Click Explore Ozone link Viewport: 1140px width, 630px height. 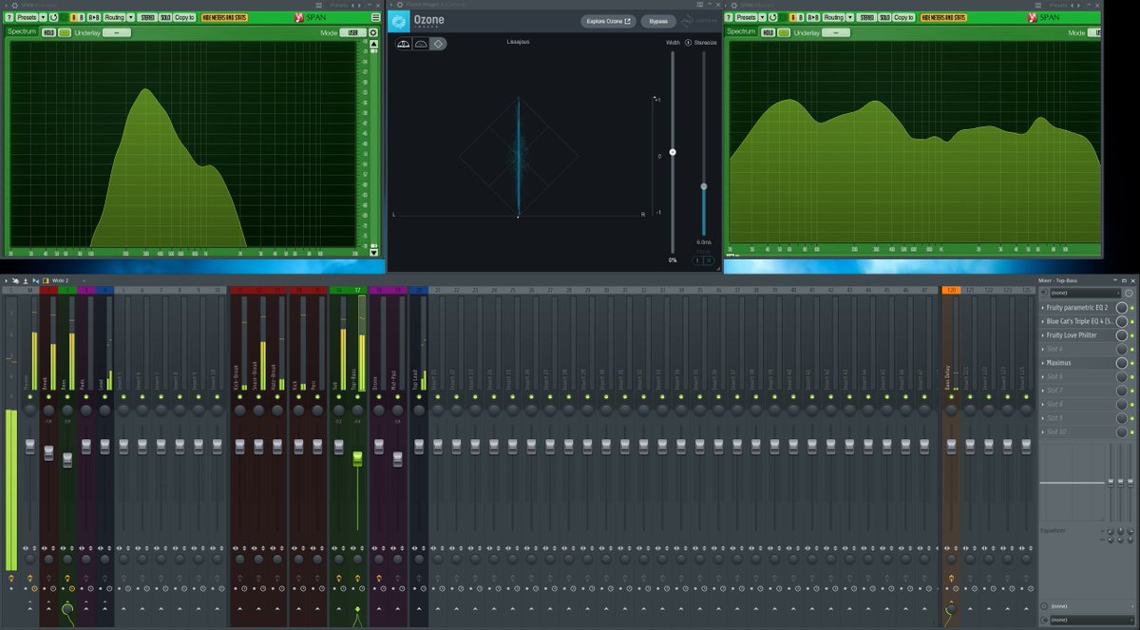tap(608, 21)
